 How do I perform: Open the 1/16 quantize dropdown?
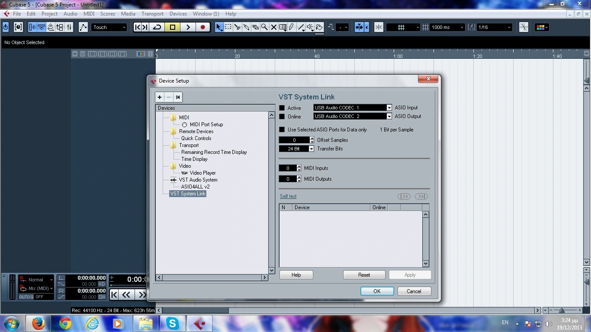tap(494, 27)
